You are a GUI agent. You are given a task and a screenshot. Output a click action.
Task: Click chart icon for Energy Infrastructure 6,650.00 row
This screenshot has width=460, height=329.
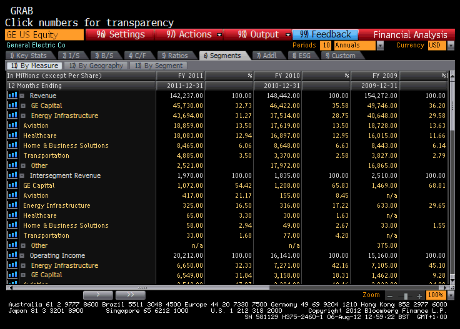pyautogui.click(x=12, y=265)
